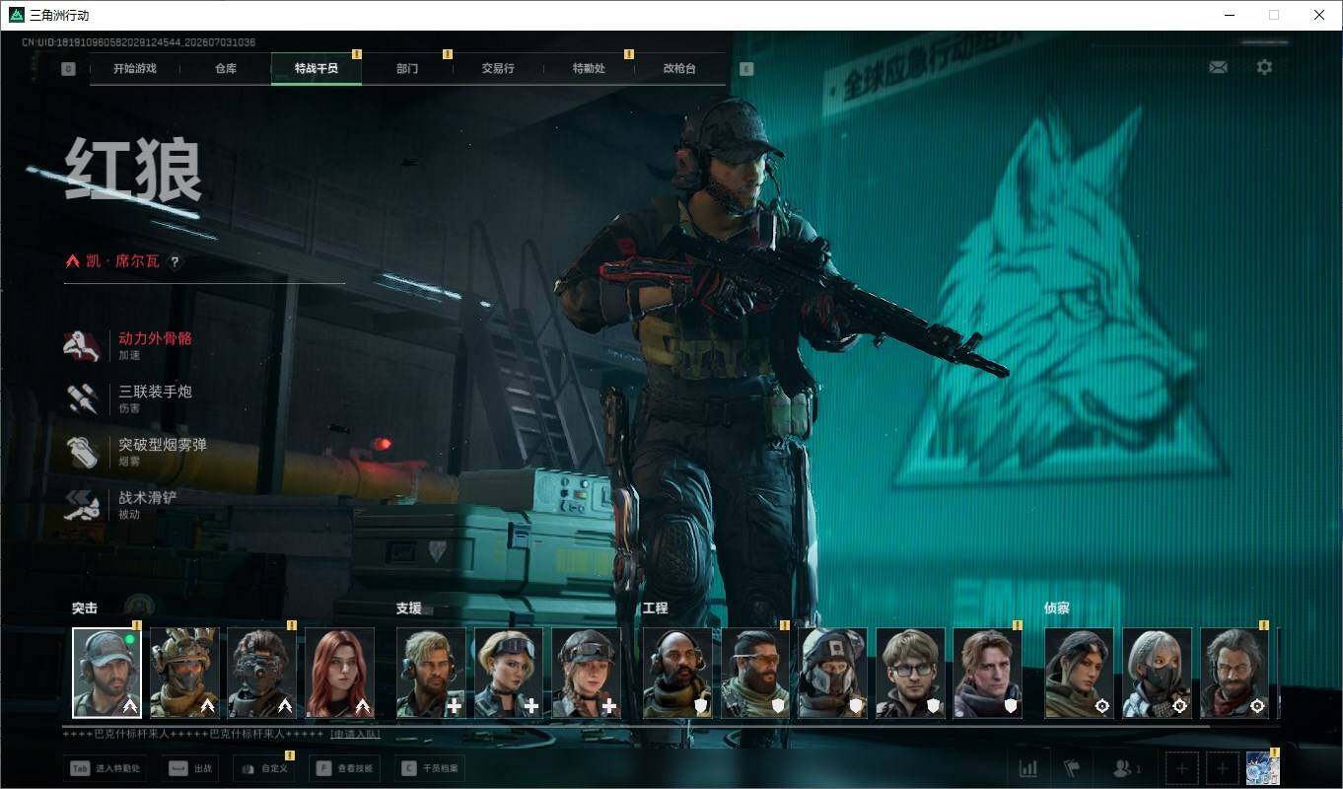
Task: Open the mail inbox envelope icon
Action: tap(1219, 67)
